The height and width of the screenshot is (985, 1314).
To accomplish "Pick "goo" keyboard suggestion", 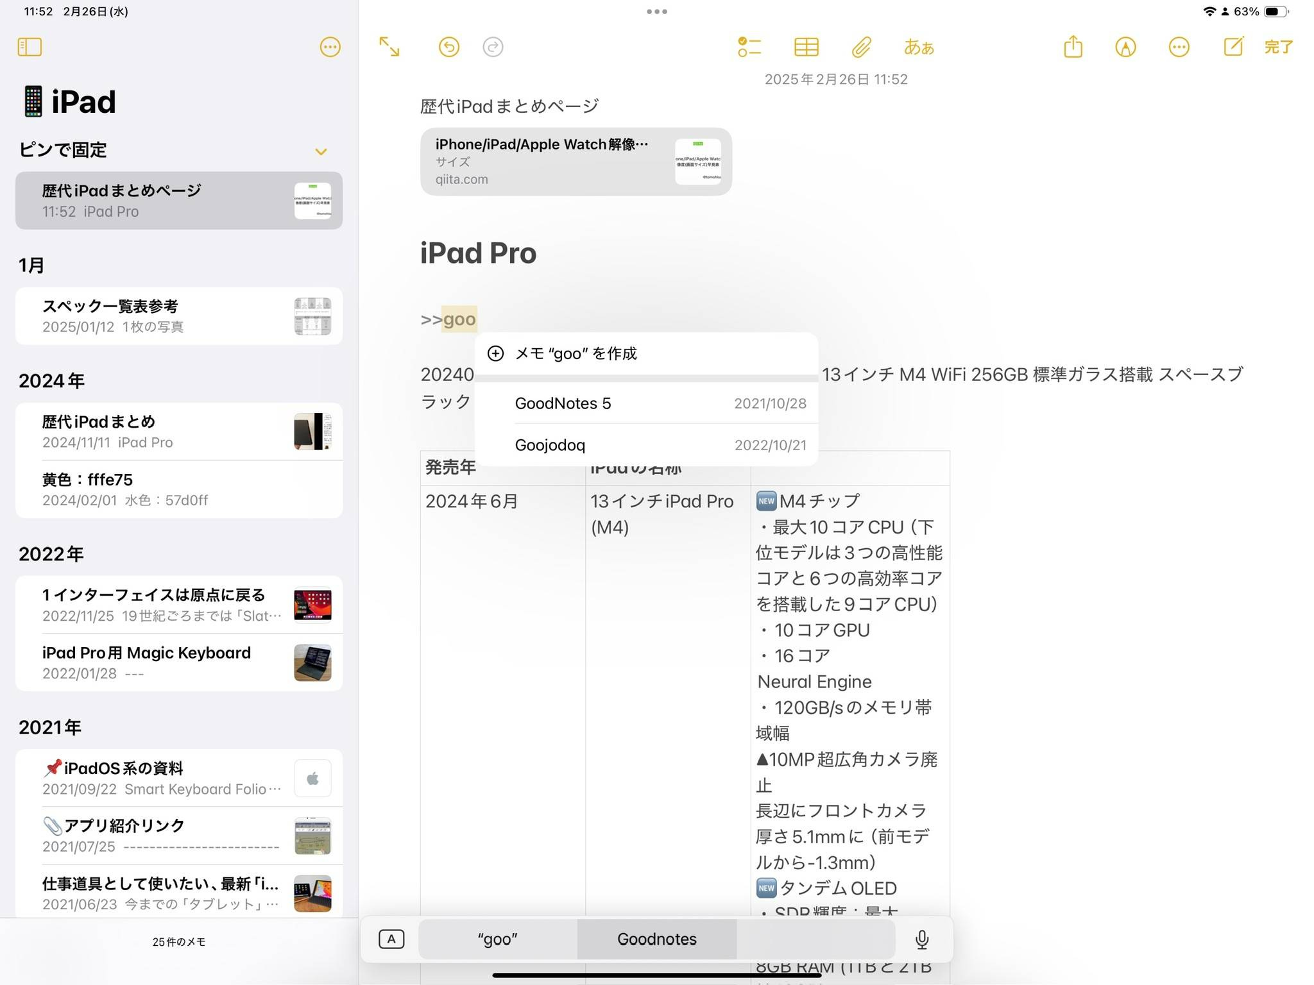I will pos(497,939).
